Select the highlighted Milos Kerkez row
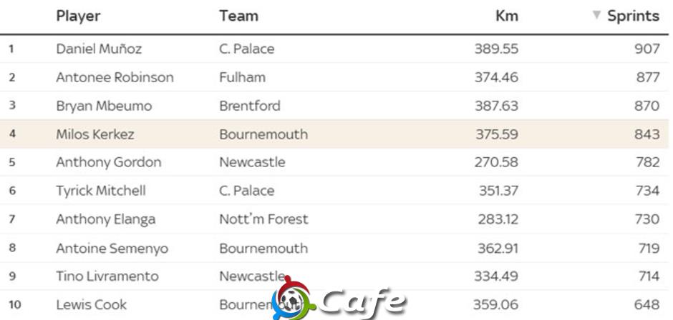This screenshot has width=673, height=320. tap(334, 134)
